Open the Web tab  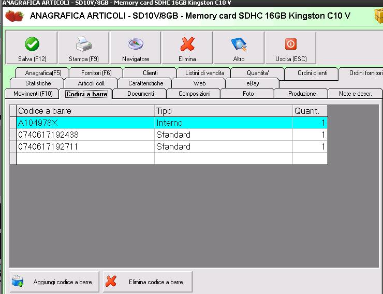point(199,83)
